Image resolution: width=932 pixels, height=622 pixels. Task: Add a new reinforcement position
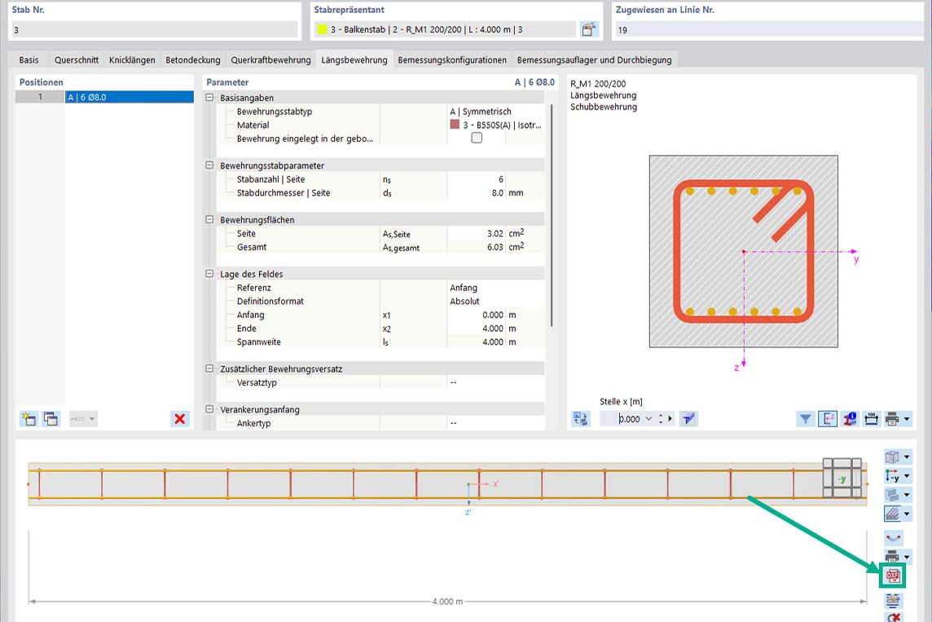pos(29,419)
